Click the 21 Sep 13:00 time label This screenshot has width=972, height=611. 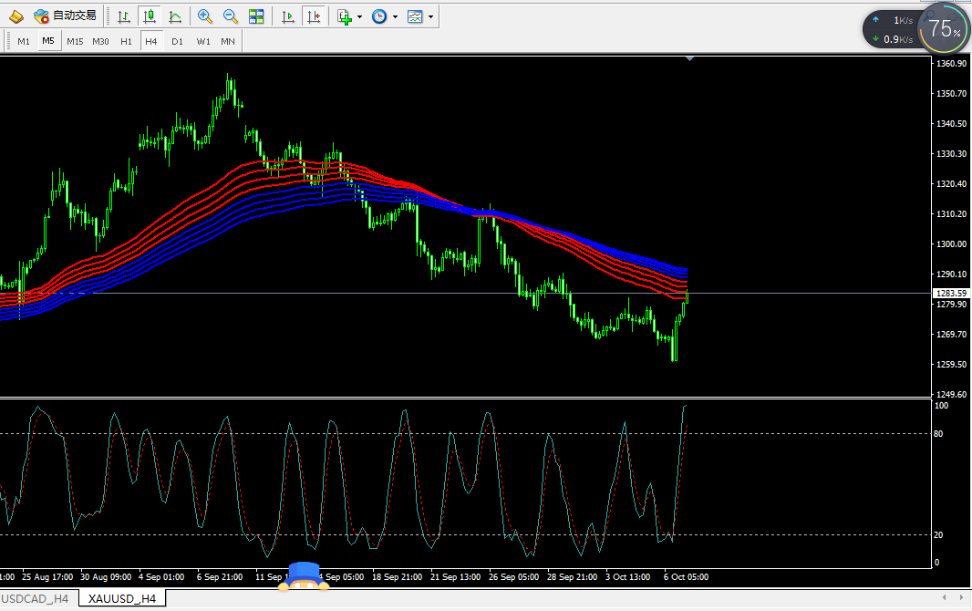tap(456, 577)
